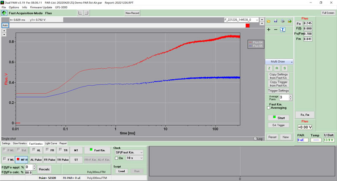Viewport: 337px width, 181px height.
Task: Click the blue T text icon
Action: coord(283,30)
